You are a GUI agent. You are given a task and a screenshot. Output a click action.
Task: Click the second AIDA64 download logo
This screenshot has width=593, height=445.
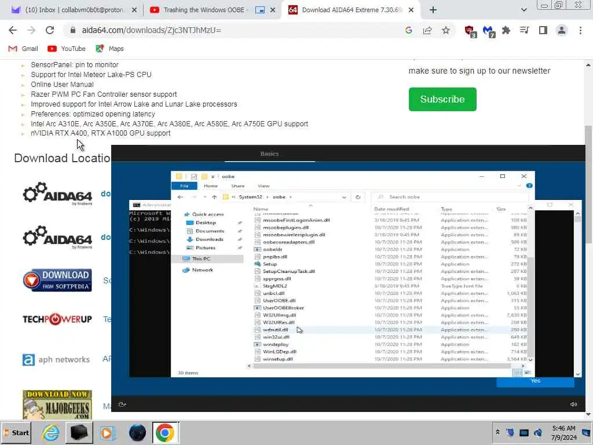(57, 237)
